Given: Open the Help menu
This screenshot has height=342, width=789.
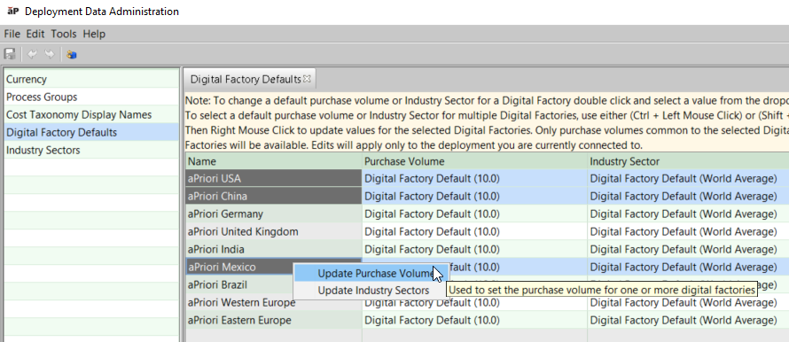Looking at the screenshot, I should 94,34.
